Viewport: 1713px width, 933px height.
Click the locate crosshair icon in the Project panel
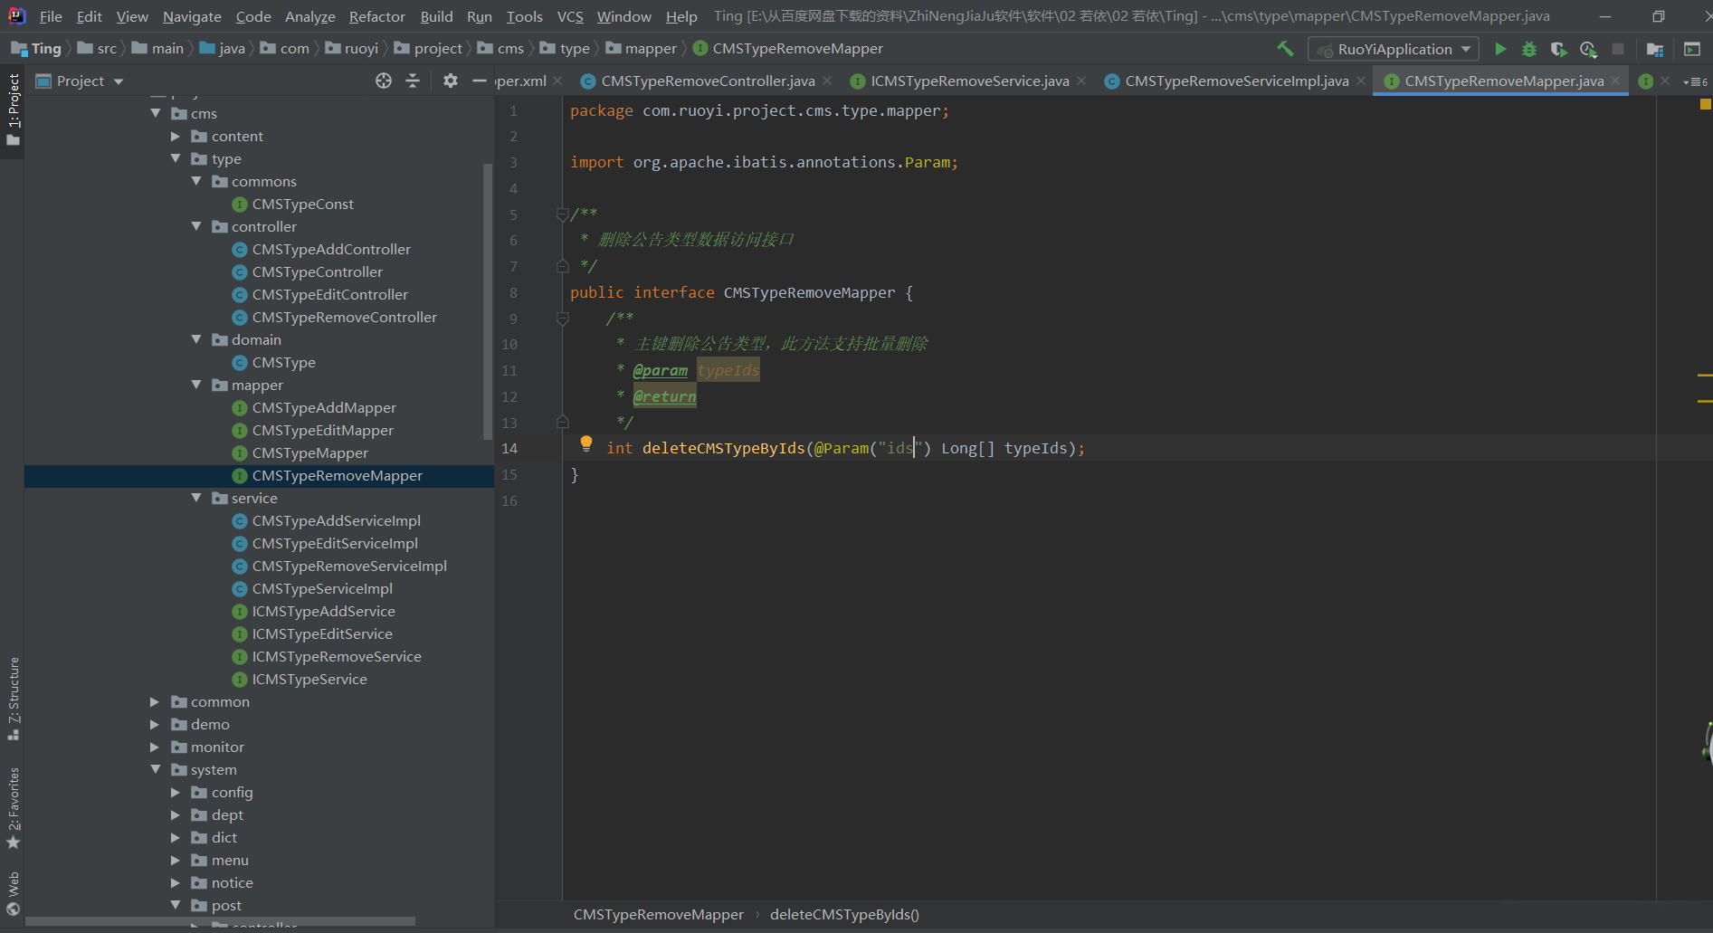384,81
